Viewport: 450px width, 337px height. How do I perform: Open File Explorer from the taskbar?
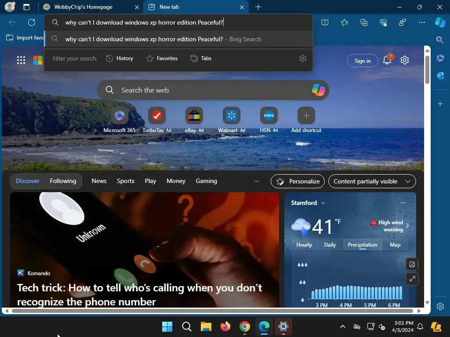tap(206, 326)
